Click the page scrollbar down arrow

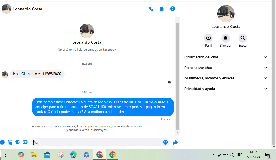coord(274,147)
